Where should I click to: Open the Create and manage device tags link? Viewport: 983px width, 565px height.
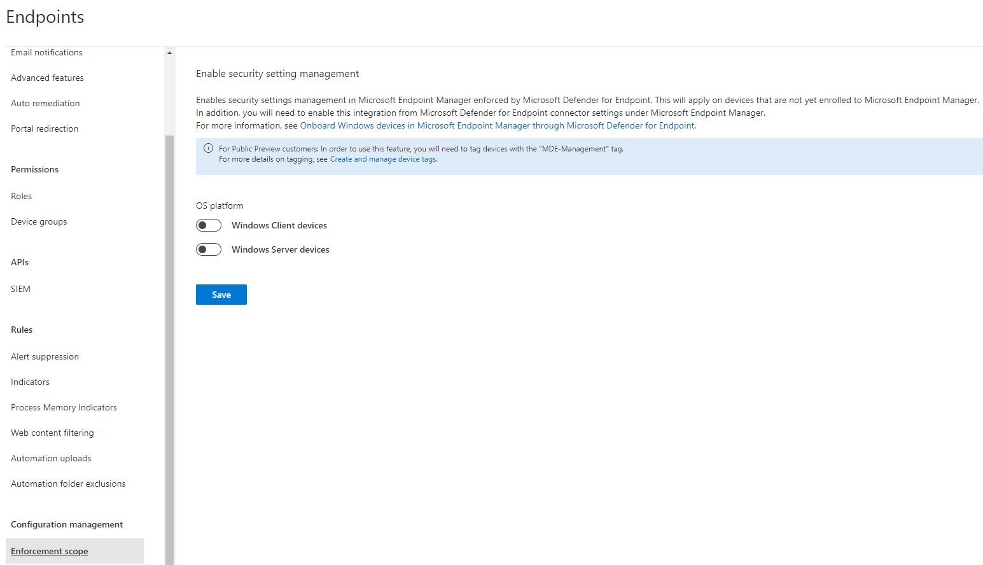pos(382,158)
